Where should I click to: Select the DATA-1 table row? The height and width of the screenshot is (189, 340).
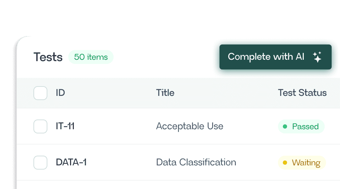tap(178, 162)
